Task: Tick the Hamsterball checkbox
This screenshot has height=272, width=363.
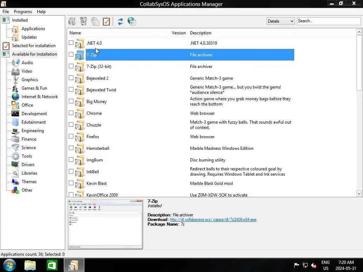Action: click(71, 148)
